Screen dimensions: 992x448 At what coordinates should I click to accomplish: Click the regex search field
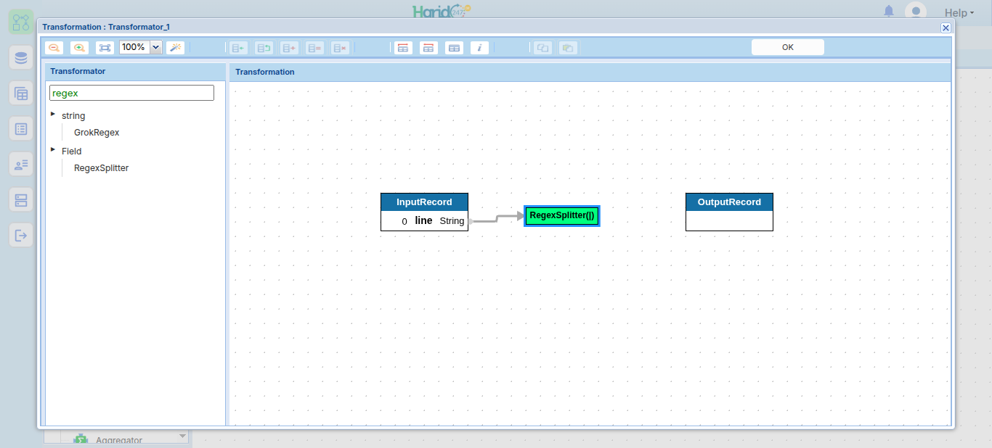[x=131, y=93]
